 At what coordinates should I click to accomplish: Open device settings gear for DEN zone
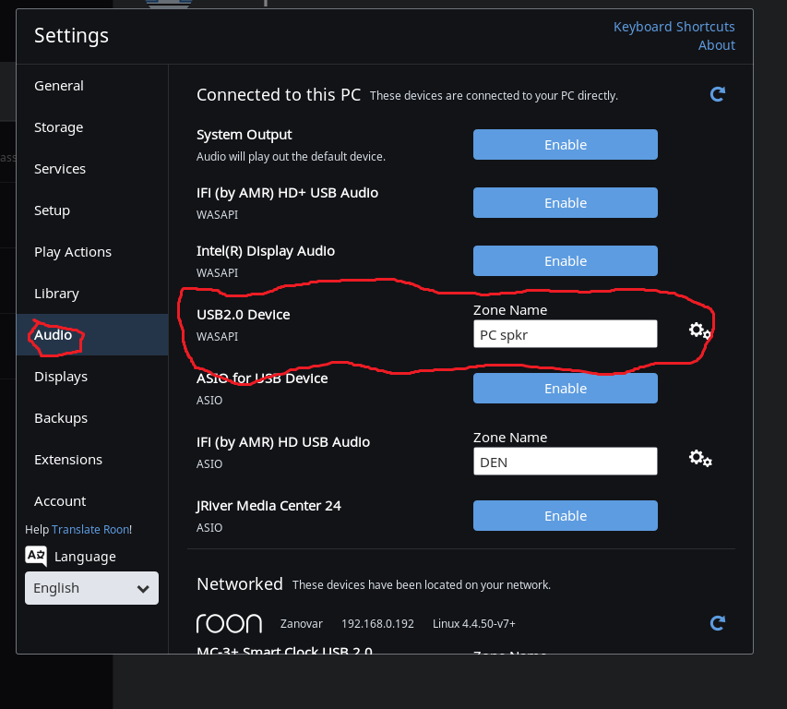tap(700, 458)
